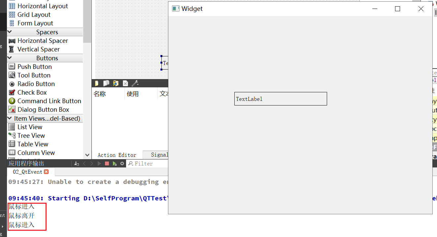Click Delete action icon in Action Editor
This screenshot has height=237, width=437.
coord(125,83)
